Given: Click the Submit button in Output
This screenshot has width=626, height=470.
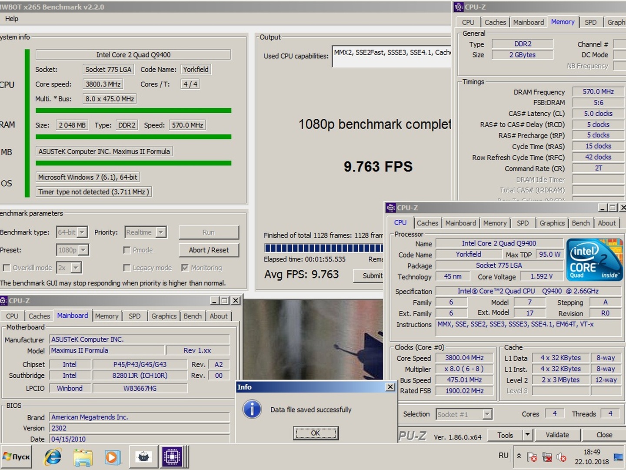Looking at the screenshot, I should [x=368, y=276].
